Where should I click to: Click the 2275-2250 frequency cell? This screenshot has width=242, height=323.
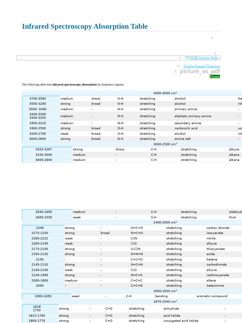(43, 233)
